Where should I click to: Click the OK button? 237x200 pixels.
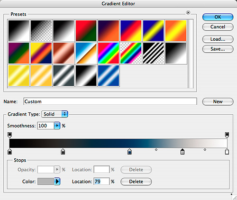218,17
